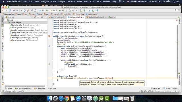182x102 pixels.
Task: Click the Project Structure toolbar icon
Action: click(89, 10)
